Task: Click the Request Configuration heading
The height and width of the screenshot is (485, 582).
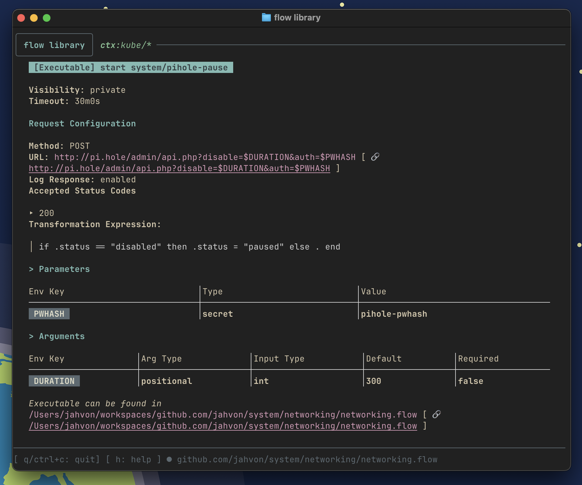Action: point(82,123)
